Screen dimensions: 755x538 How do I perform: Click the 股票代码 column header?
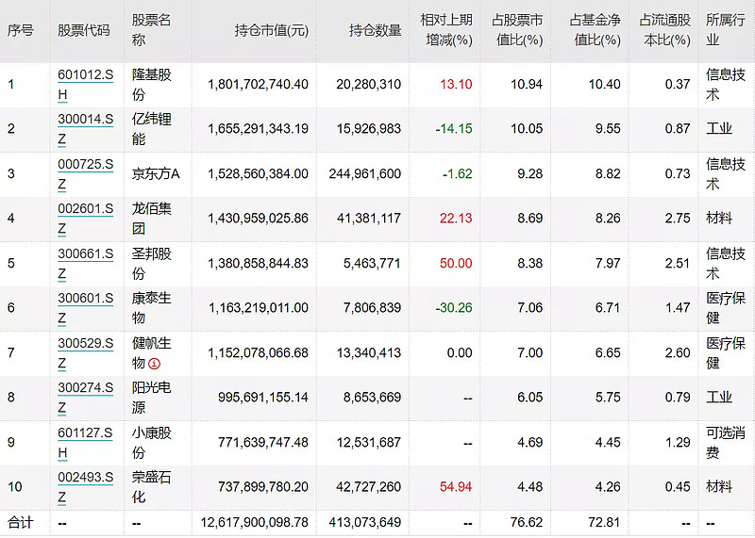pyautogui.click(x=84, y=30)
